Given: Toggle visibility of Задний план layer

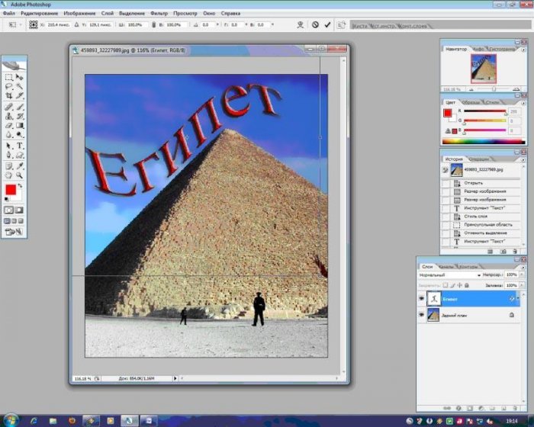Looking at the screenshot, I should point(421,314).
